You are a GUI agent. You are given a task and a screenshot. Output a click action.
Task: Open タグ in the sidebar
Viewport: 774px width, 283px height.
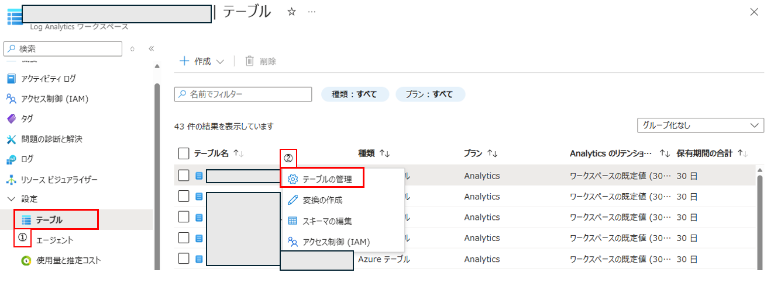coord(26,118)
